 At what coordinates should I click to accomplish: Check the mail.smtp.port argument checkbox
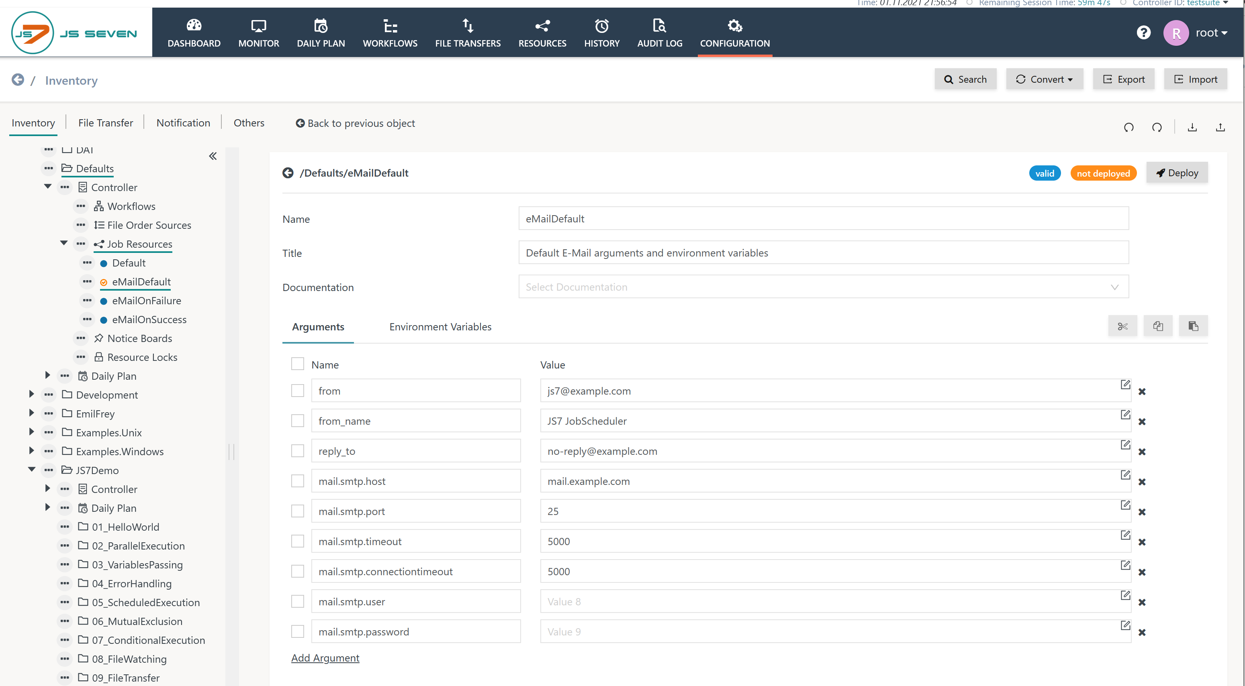(x=298, y=511)
